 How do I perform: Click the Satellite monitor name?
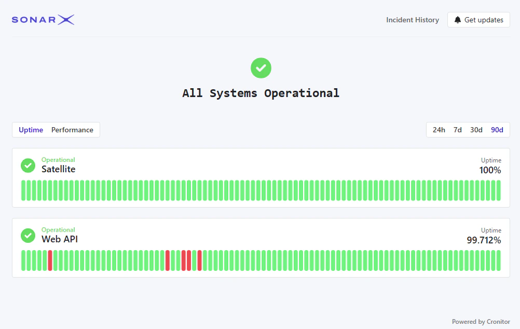58,169
